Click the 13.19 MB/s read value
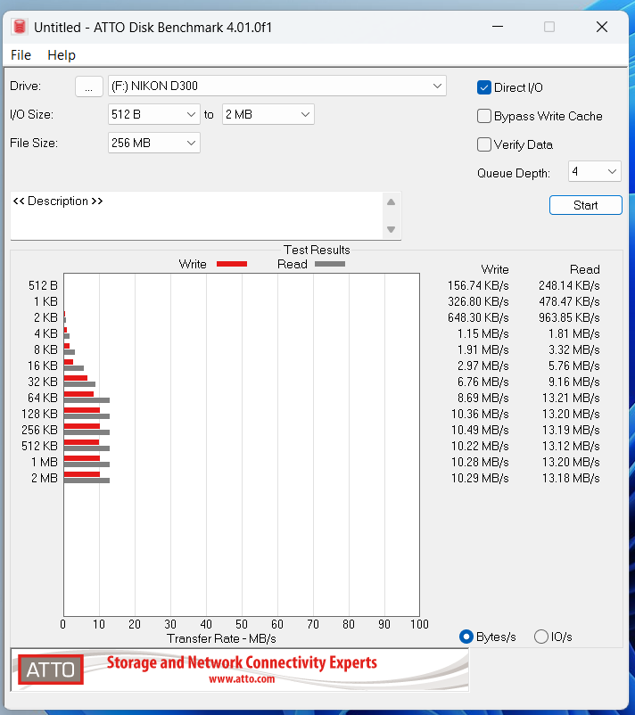This screenshot has width=635, height=715. [571, 431]
